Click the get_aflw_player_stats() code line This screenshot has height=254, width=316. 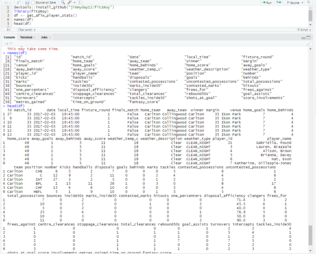click(x=45, y=15)
